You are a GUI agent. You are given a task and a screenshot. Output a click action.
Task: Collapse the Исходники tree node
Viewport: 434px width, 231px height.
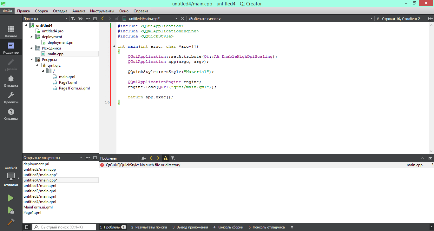(x=31, y=48)
